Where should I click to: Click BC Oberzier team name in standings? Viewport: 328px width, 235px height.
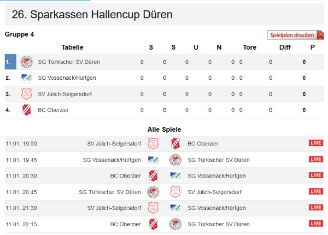[54, 110]
